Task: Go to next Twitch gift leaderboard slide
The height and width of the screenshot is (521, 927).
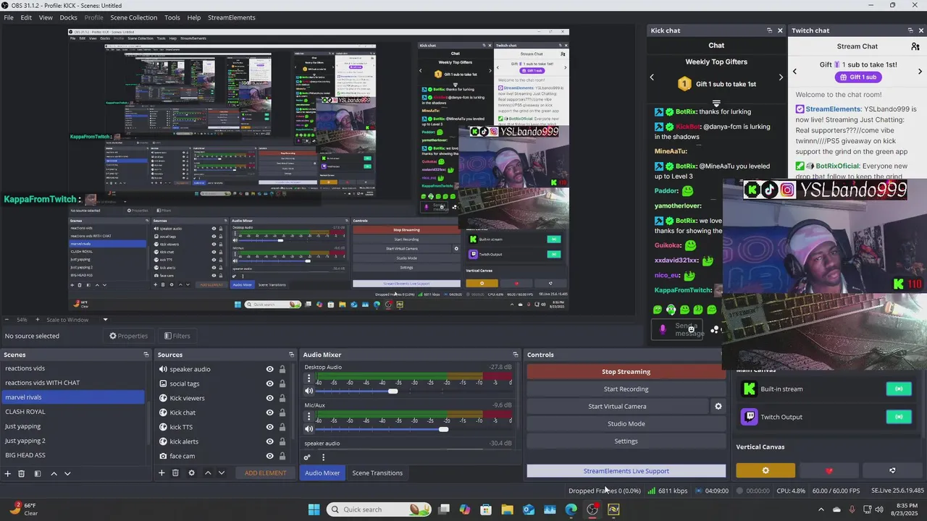Action: tap(920, 71)
